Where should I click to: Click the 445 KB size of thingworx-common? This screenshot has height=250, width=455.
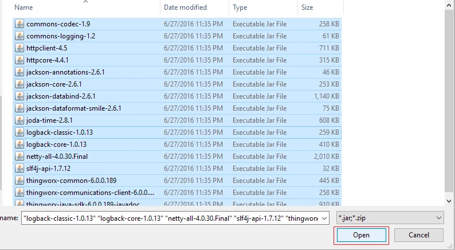click(329, 181)
